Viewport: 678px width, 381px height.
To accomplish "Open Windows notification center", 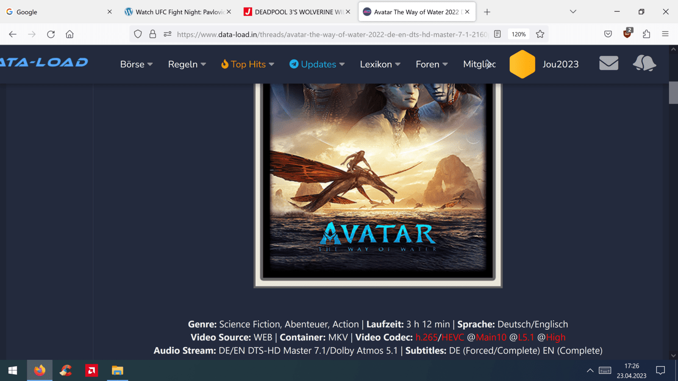I will point(660,370).
